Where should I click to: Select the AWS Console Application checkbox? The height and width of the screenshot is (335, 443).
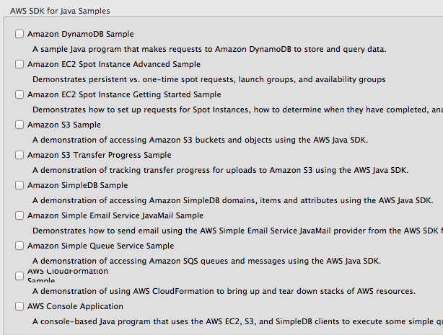19,306
